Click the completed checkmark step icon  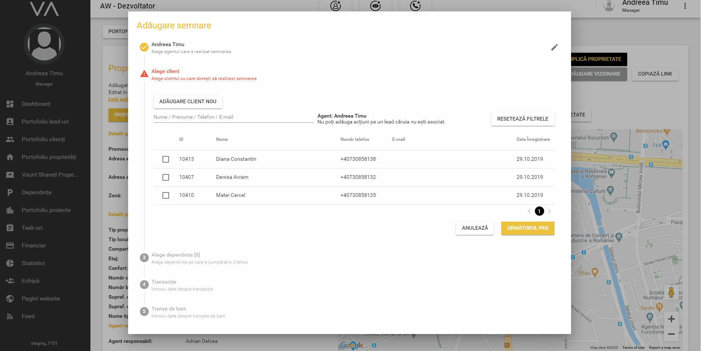click(144, 47)
